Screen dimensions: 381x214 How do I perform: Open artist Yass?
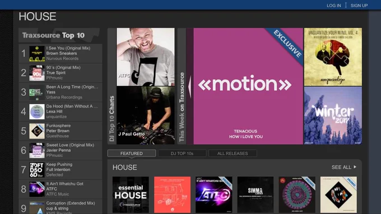pyautogui.click(x=51, y=92)
